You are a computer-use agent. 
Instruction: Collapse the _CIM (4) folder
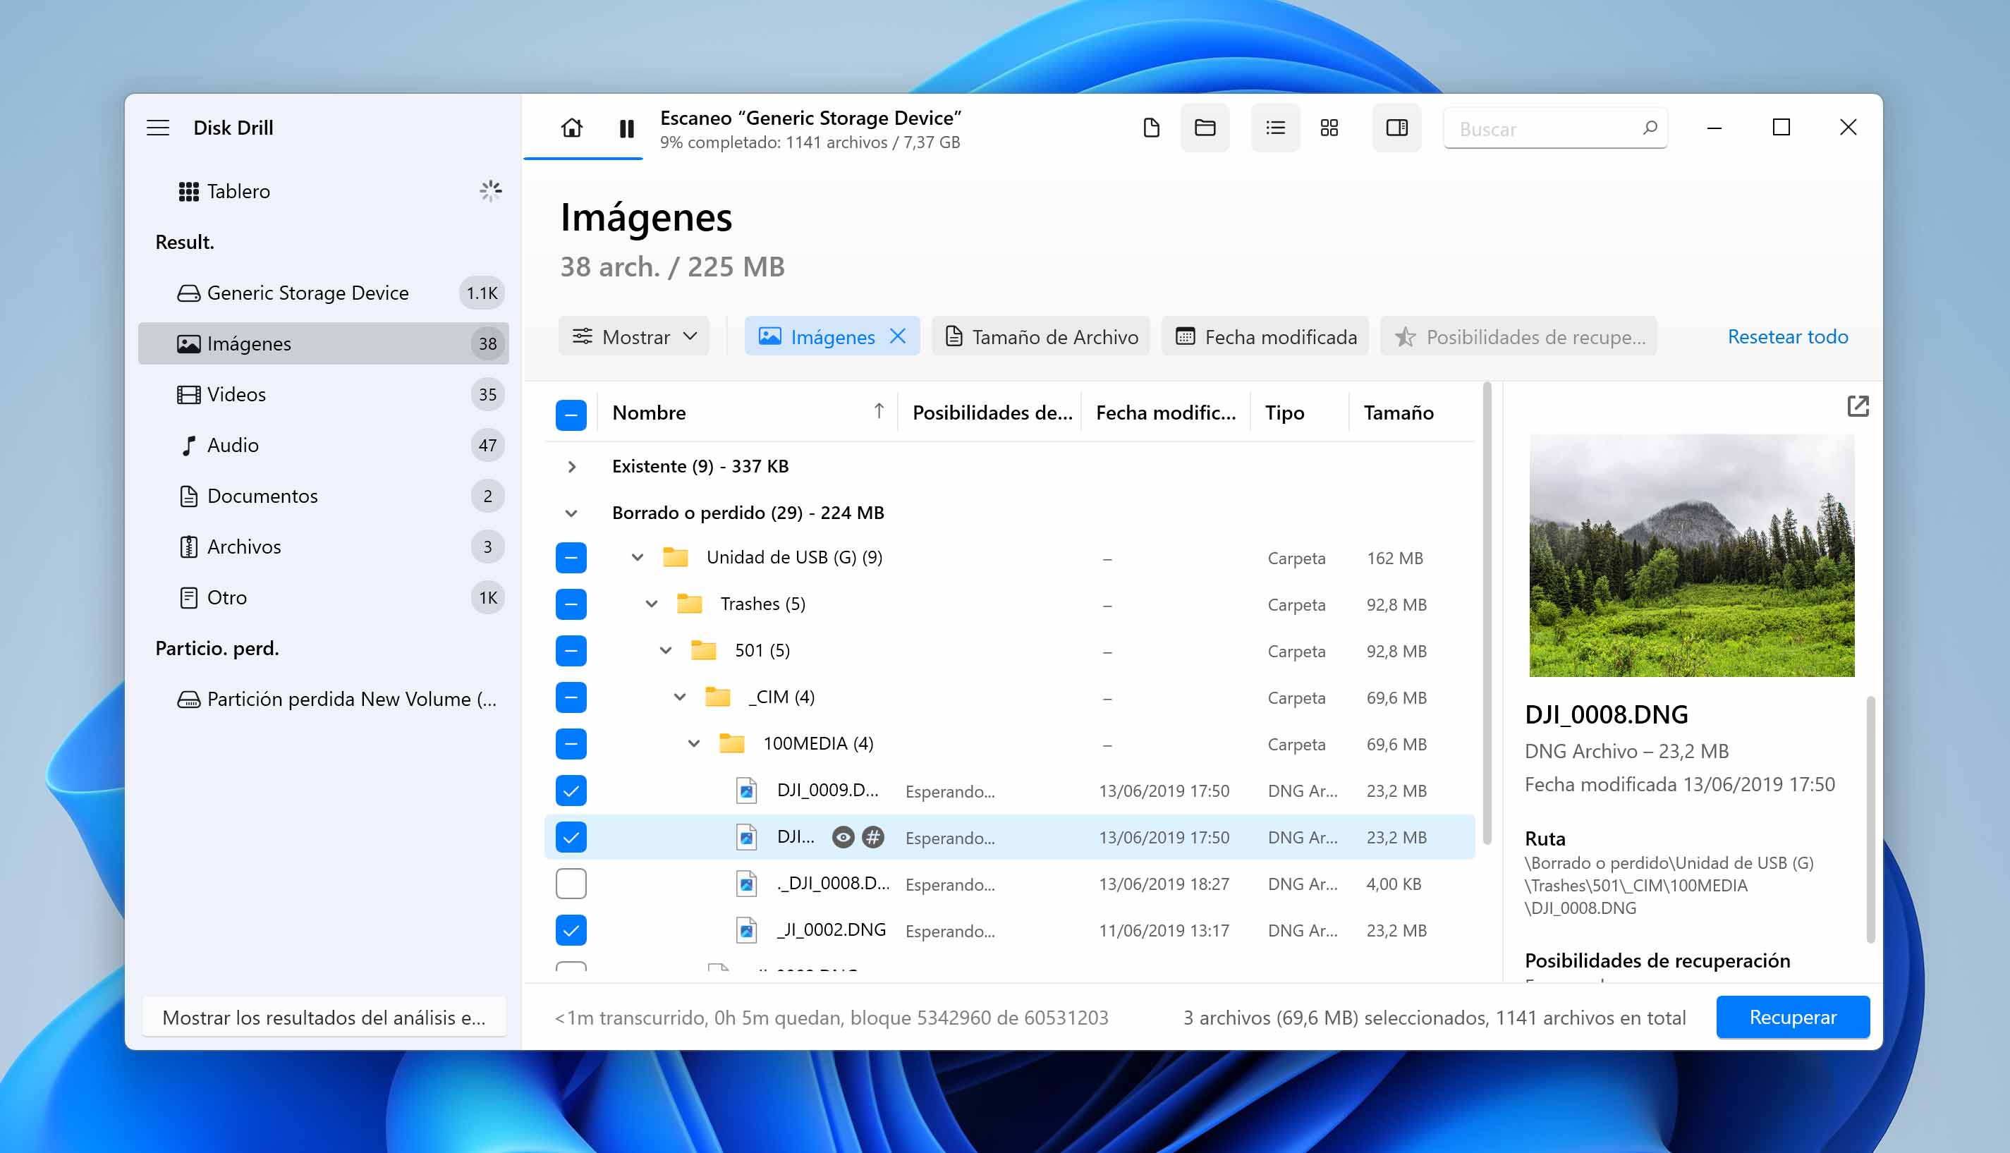679,697
